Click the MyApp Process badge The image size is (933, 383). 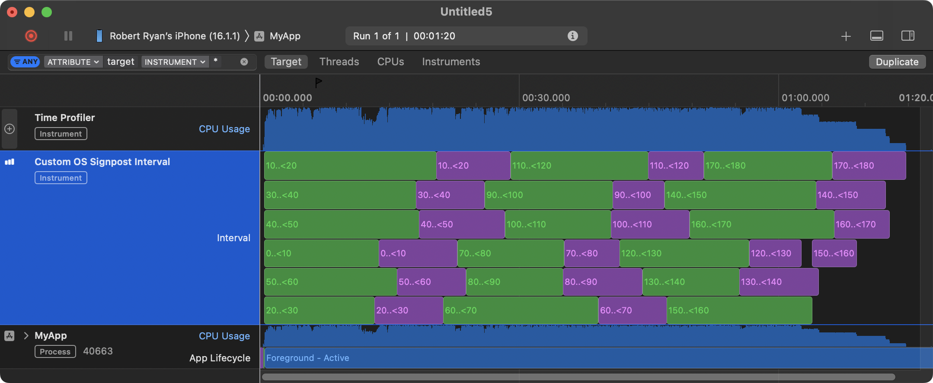tap(55, 351)
